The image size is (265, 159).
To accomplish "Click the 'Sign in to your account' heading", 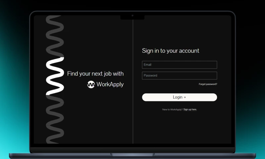I will coord(171,51).
